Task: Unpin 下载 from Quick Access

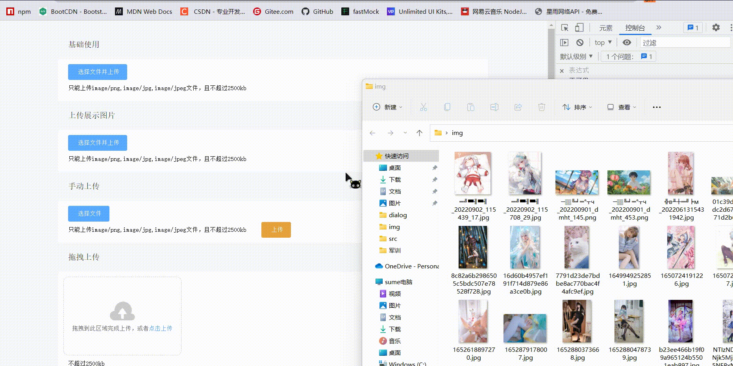Action: [x=435, y=179]
